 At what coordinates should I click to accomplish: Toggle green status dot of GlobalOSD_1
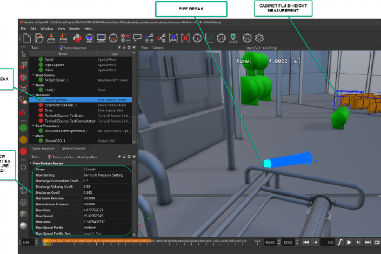coord(41,141)
